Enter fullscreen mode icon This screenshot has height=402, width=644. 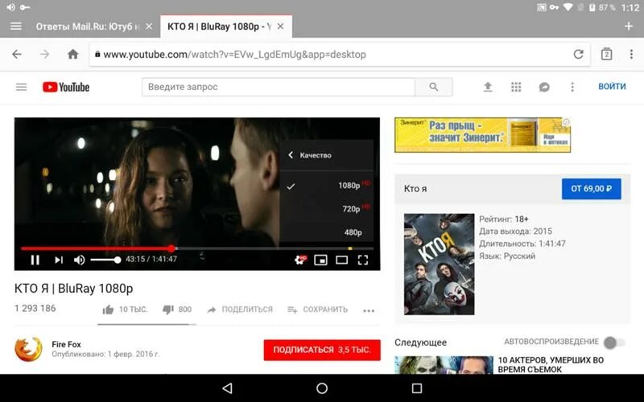pyautogui.click(x=363, y=260)
